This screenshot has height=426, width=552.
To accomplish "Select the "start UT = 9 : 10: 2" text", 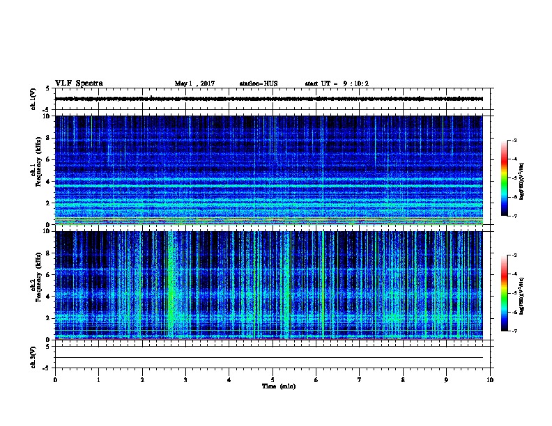I will click(337, 84).
